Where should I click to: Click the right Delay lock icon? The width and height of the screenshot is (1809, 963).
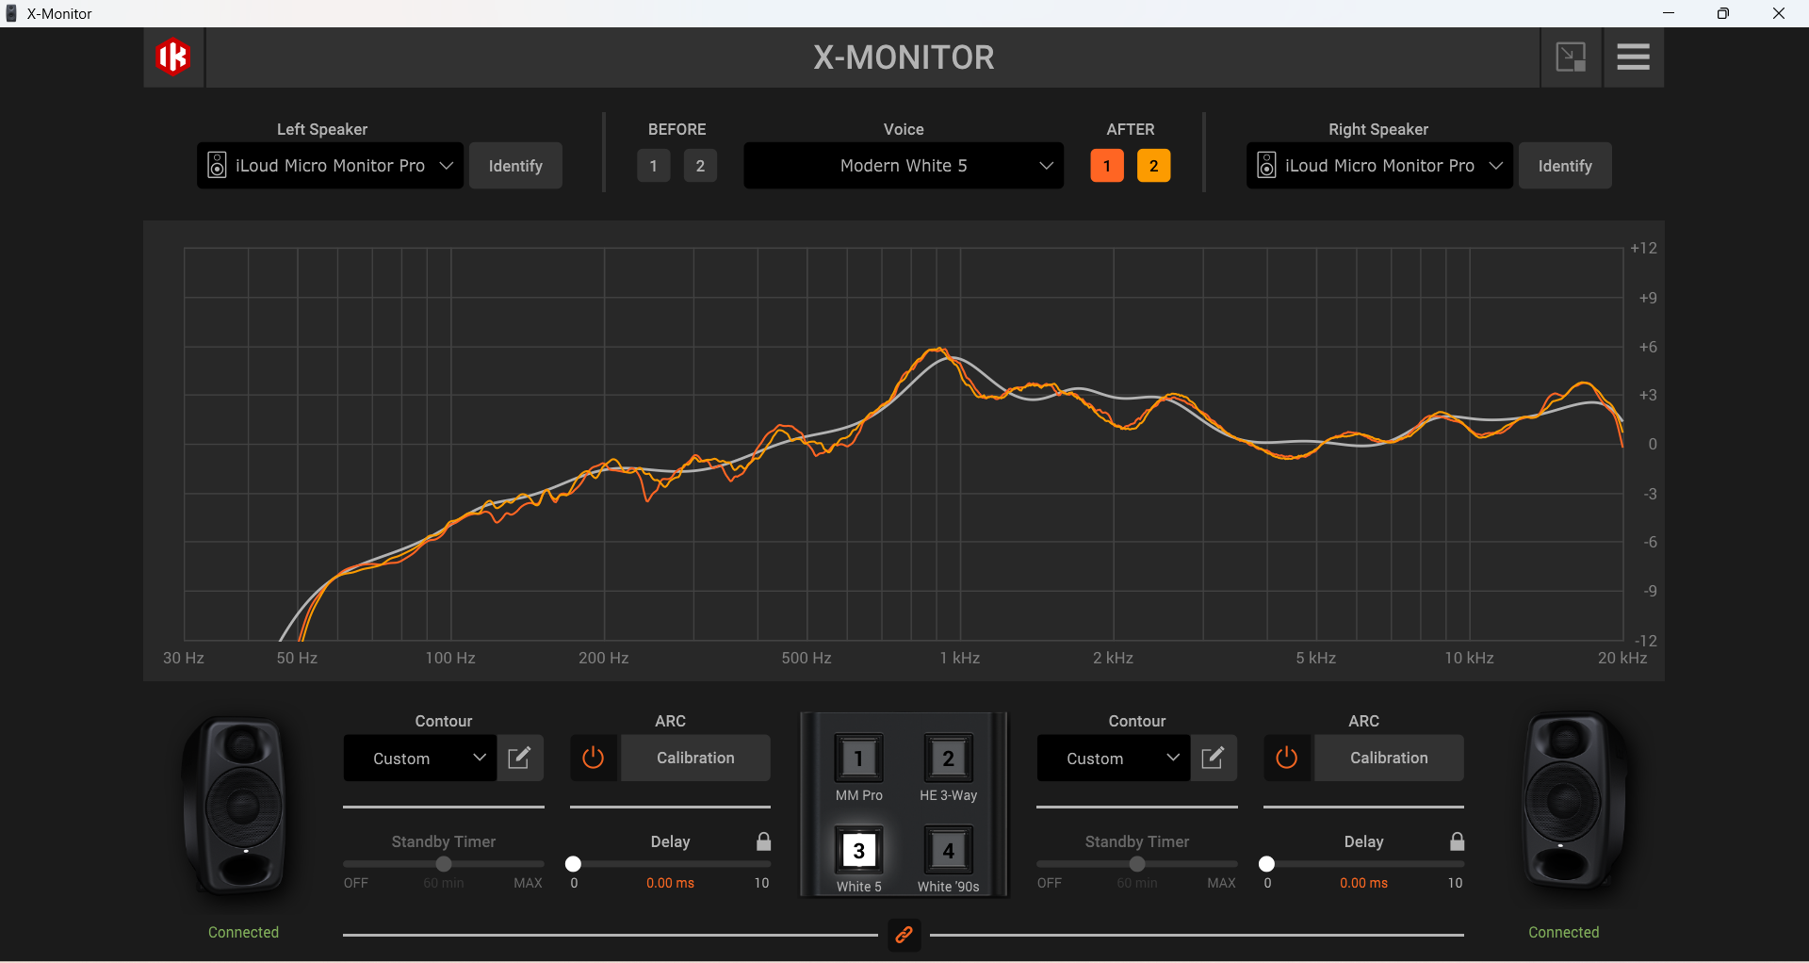click(1457, 841)
